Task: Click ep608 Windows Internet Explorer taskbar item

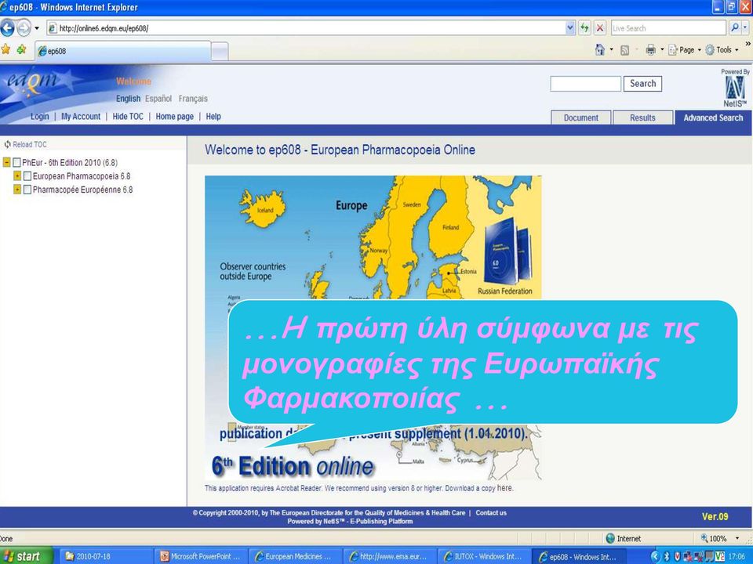Action: (580, 556)
